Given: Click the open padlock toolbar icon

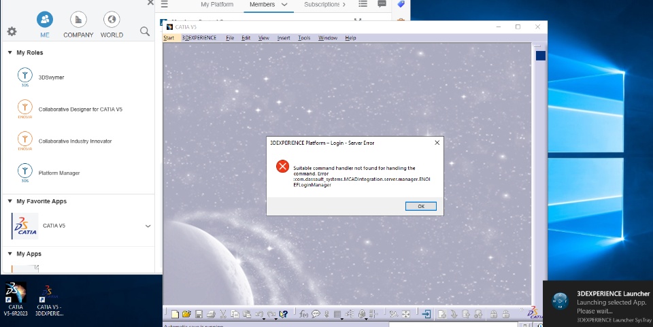Looking at the screenshot, I should 505,314.
